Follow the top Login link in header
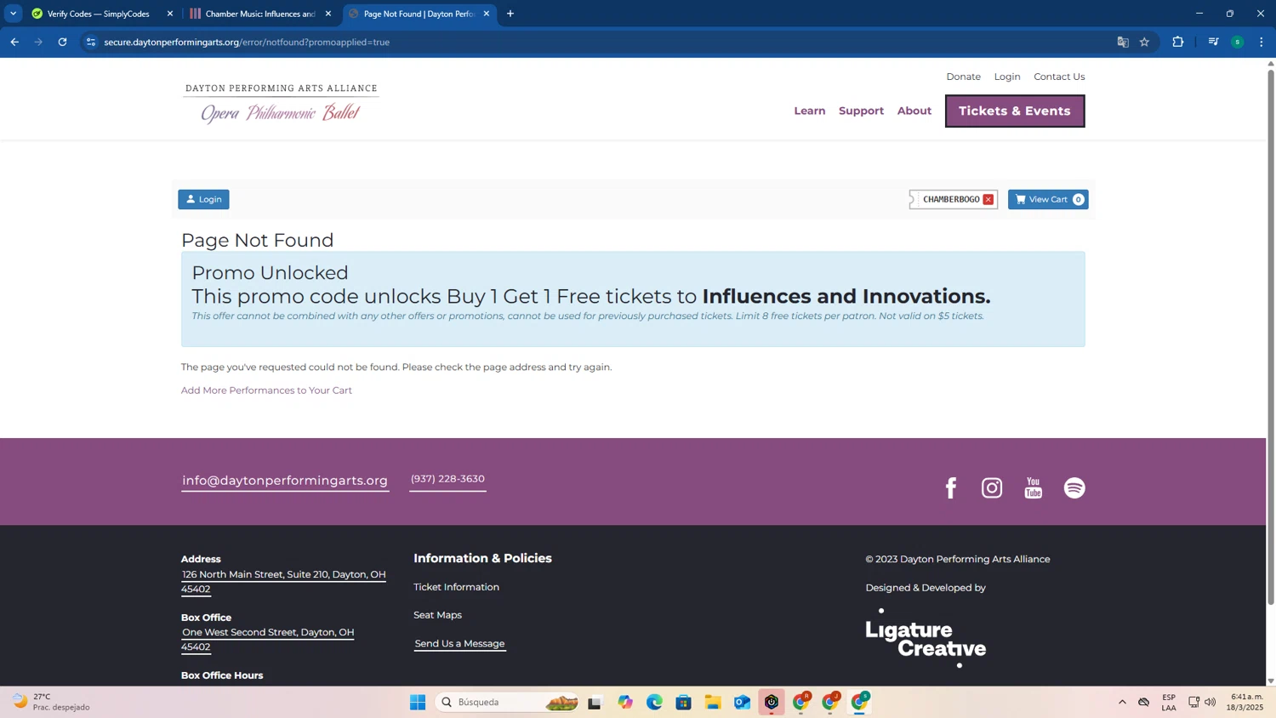Image resolution: width=1276 pixels, height=718 pixels. pos(1007,77)
